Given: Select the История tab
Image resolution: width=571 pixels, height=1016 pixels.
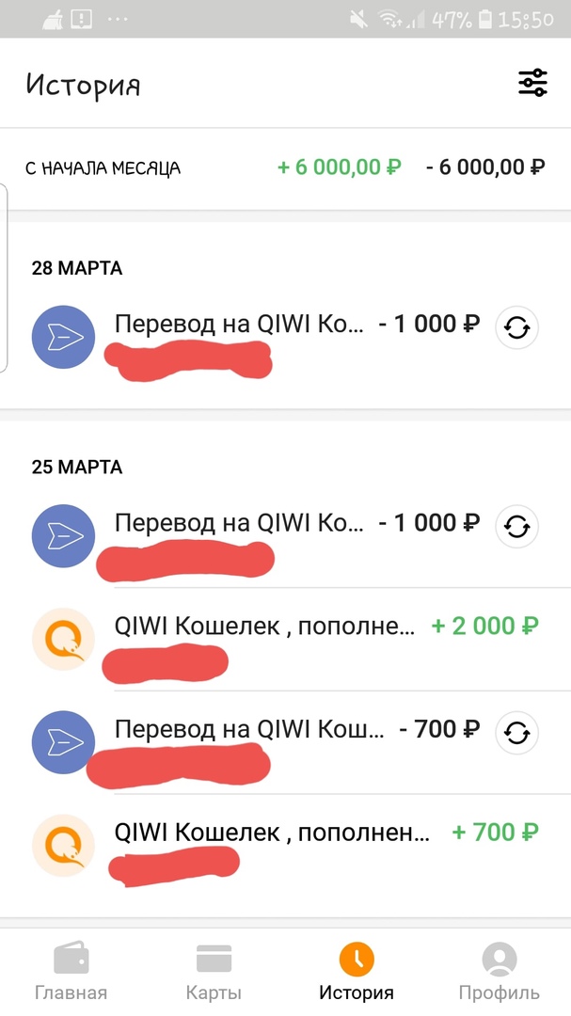Looking at the screenshot, I should (357, 973).
